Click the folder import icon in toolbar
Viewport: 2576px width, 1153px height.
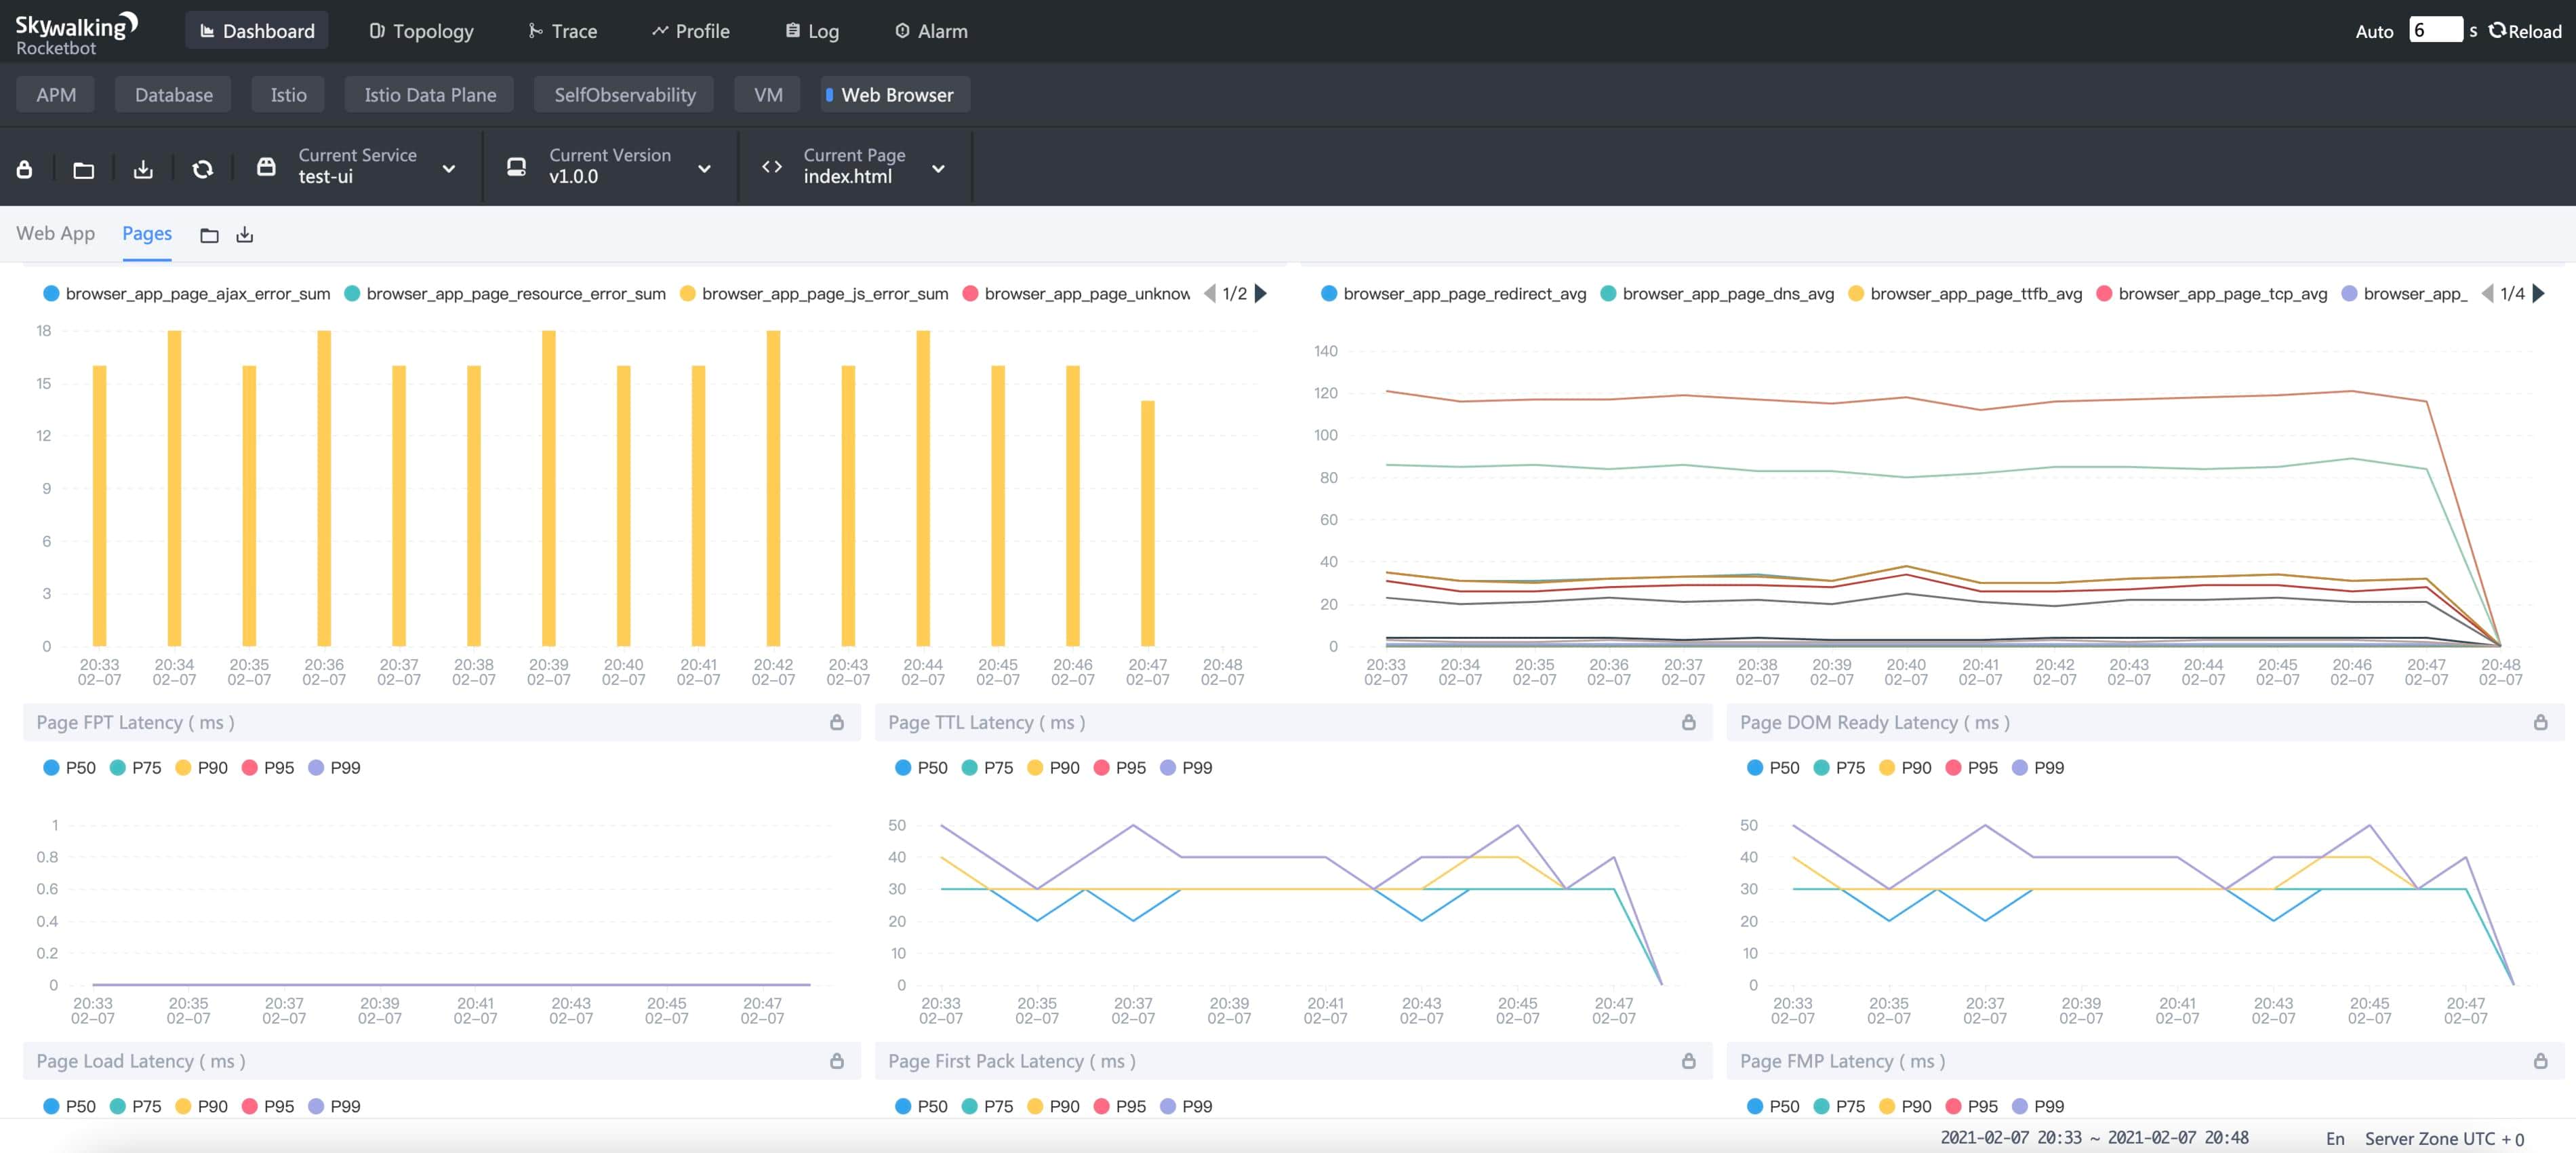[84, 169]
